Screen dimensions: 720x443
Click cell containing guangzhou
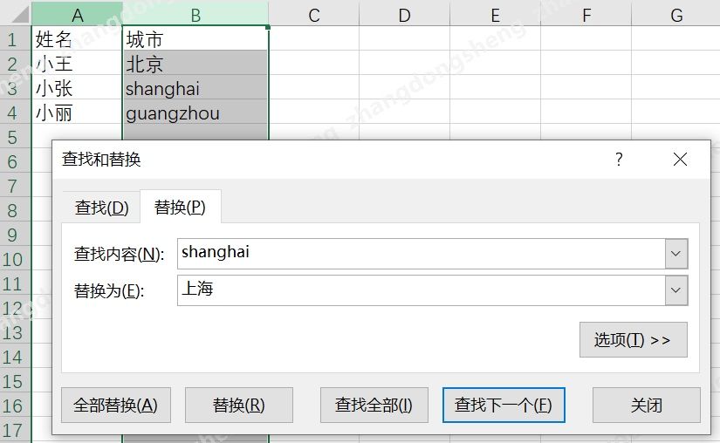click(195, 113)
